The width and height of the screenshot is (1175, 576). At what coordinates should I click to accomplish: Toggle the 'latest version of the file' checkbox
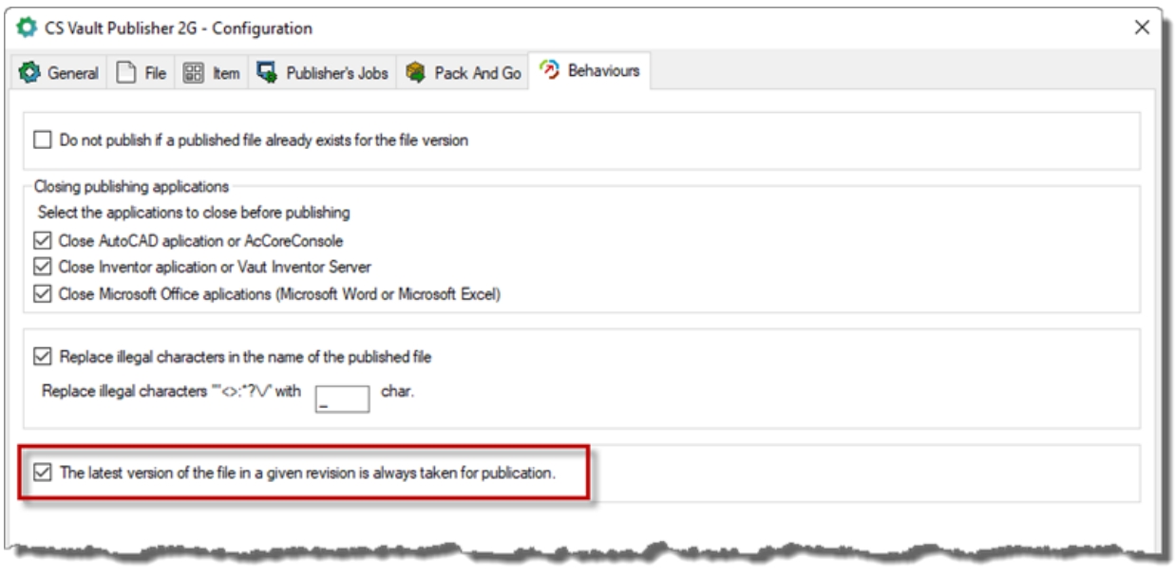pos(42,474)
